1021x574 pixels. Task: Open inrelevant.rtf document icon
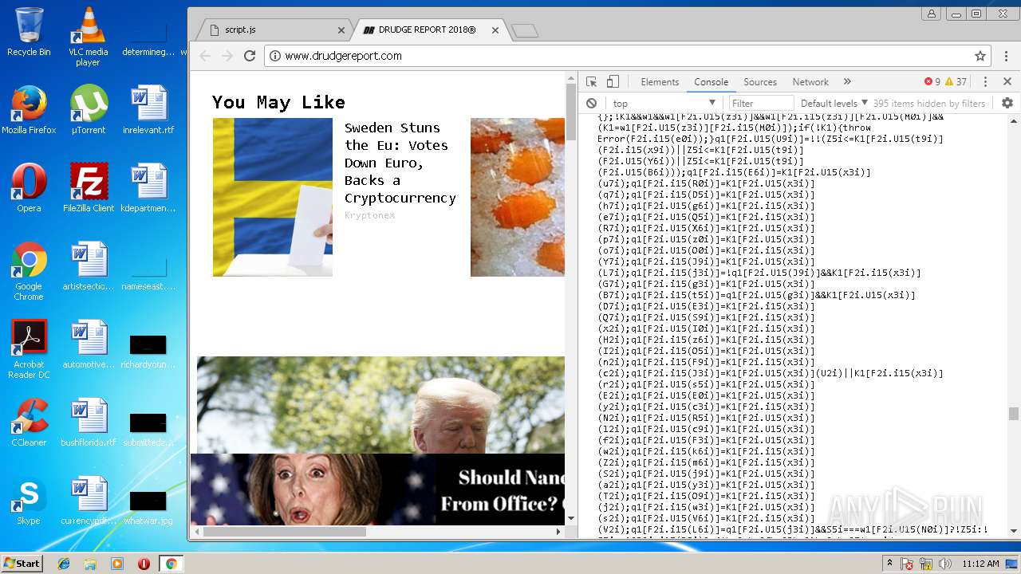click(x=148, y=110)
